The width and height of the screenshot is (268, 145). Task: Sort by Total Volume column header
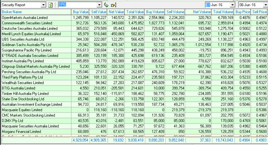tap(223, 12)
